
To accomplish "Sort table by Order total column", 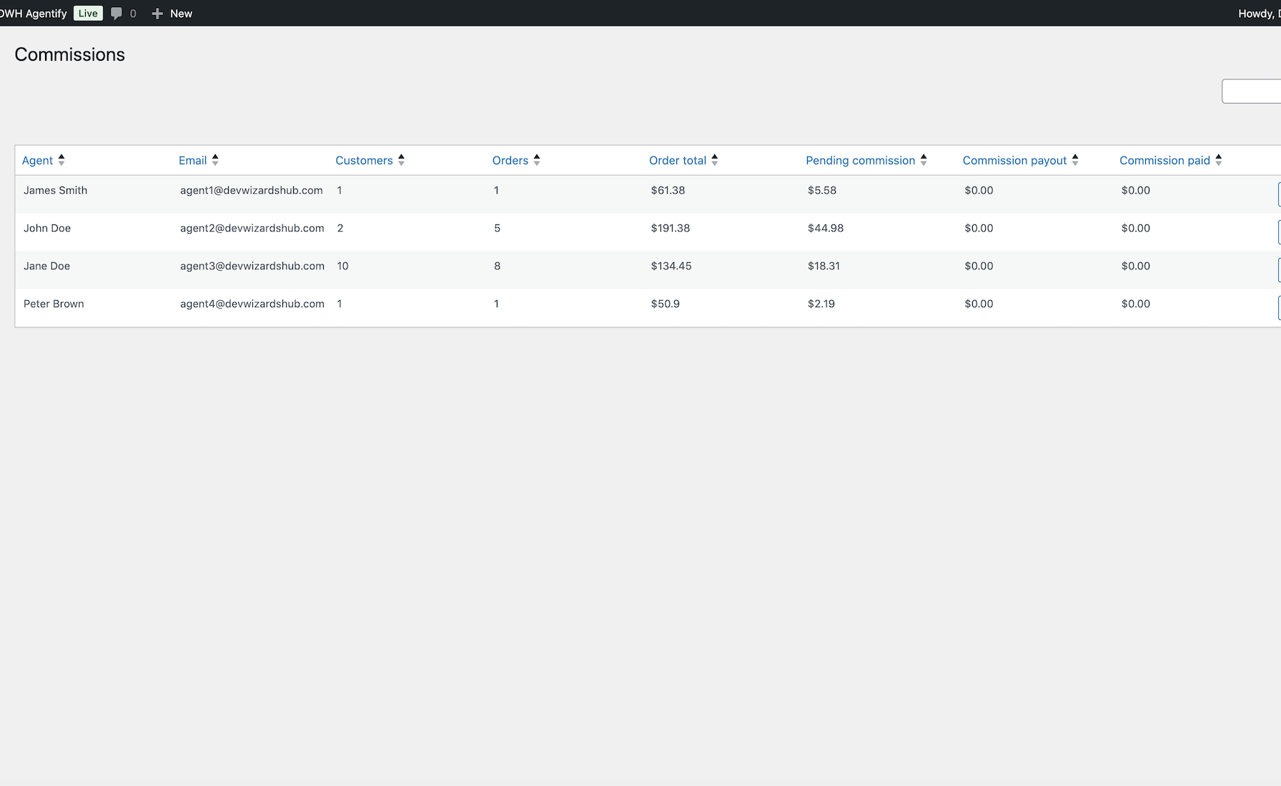I will (x=678, y=161).
